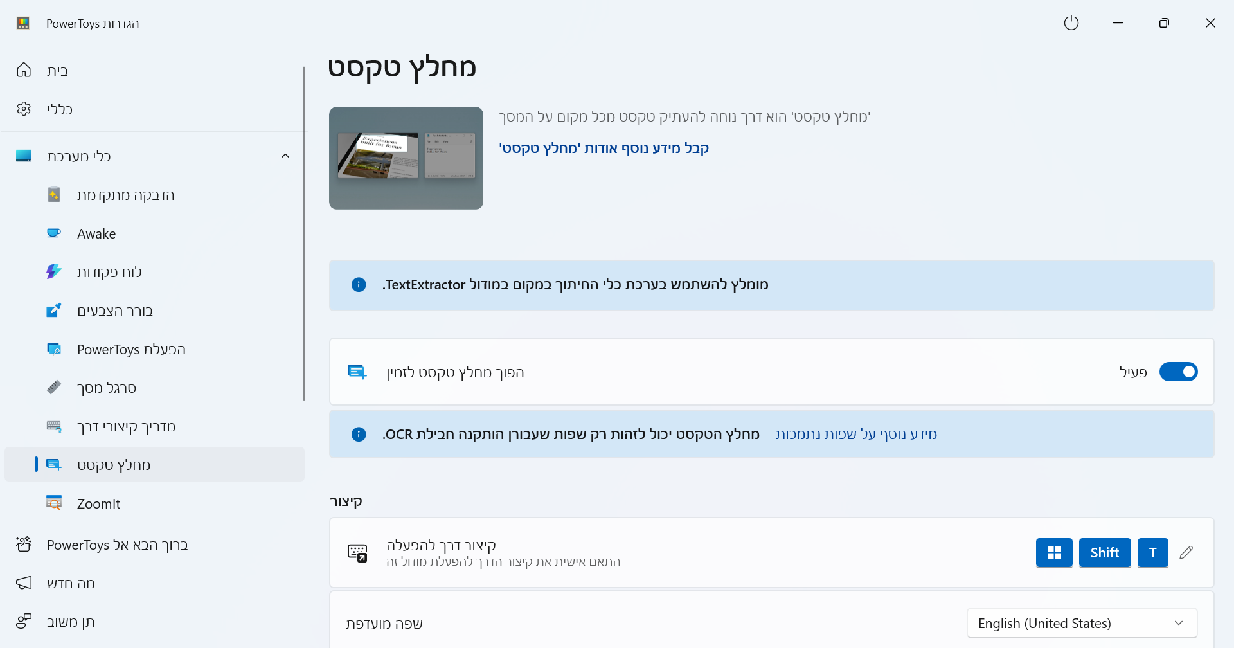This screenshot has height=648, width=1234.
Task: Select the בורר הצבעים menu item label
Action: coord(115,310)
